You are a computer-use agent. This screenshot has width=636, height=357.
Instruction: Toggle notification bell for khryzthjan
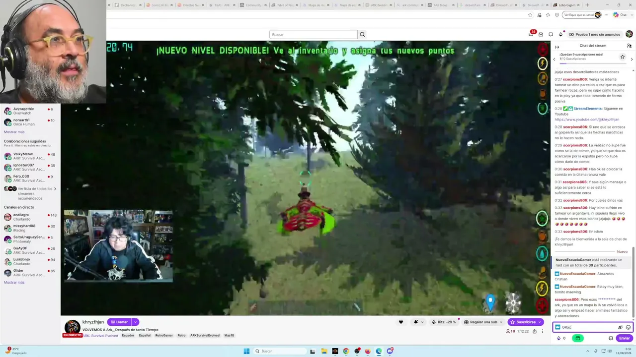pyautogui.click(x=417, y=322)
